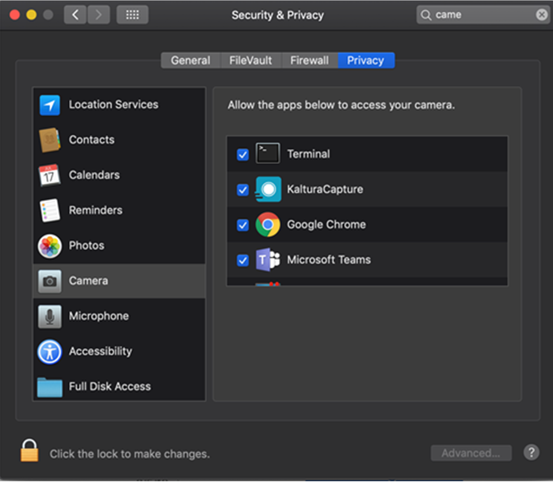Select the Microsoft Teams app icon

pos(268,259)
